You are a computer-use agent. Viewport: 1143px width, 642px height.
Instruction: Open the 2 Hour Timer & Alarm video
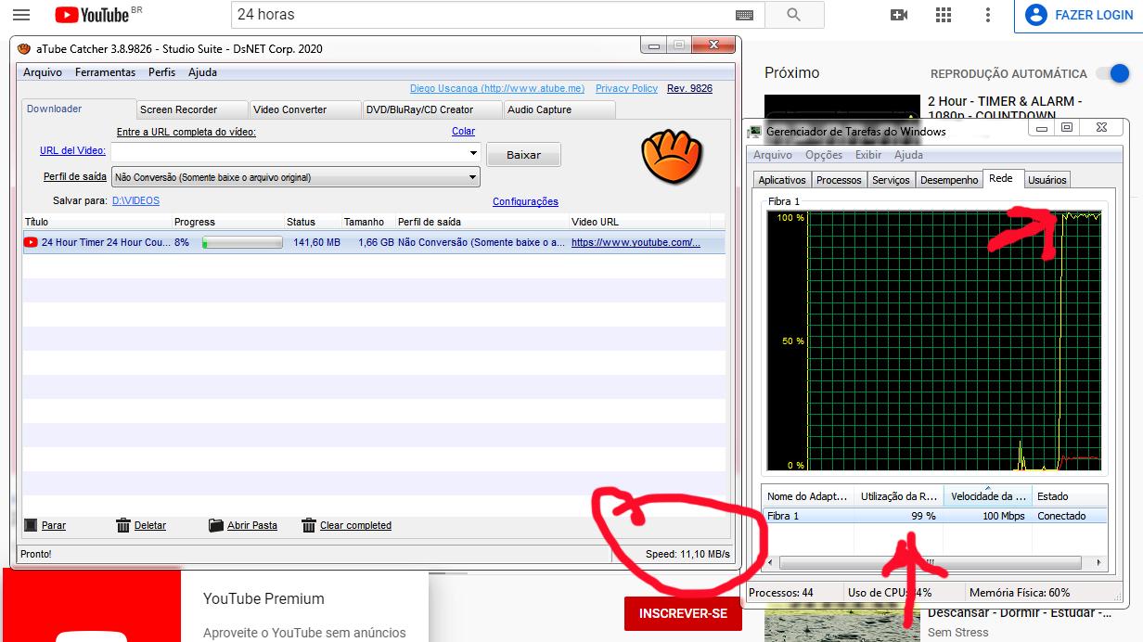[x=1006, y=108]
